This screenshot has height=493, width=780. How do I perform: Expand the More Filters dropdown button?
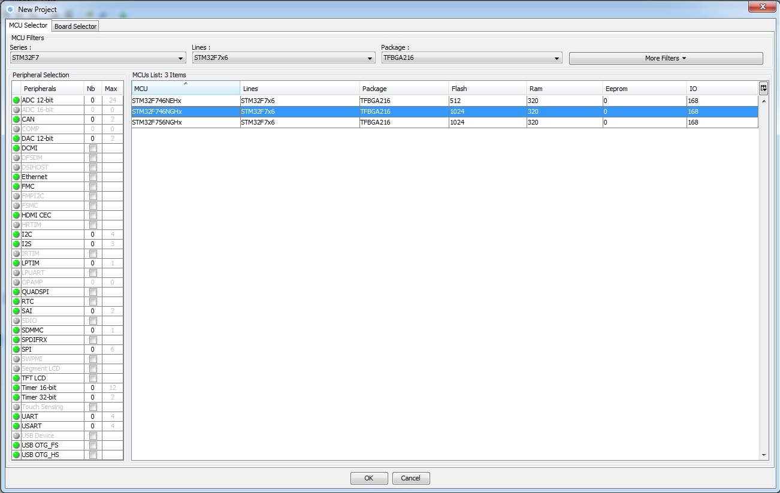[x=666, y=58]
